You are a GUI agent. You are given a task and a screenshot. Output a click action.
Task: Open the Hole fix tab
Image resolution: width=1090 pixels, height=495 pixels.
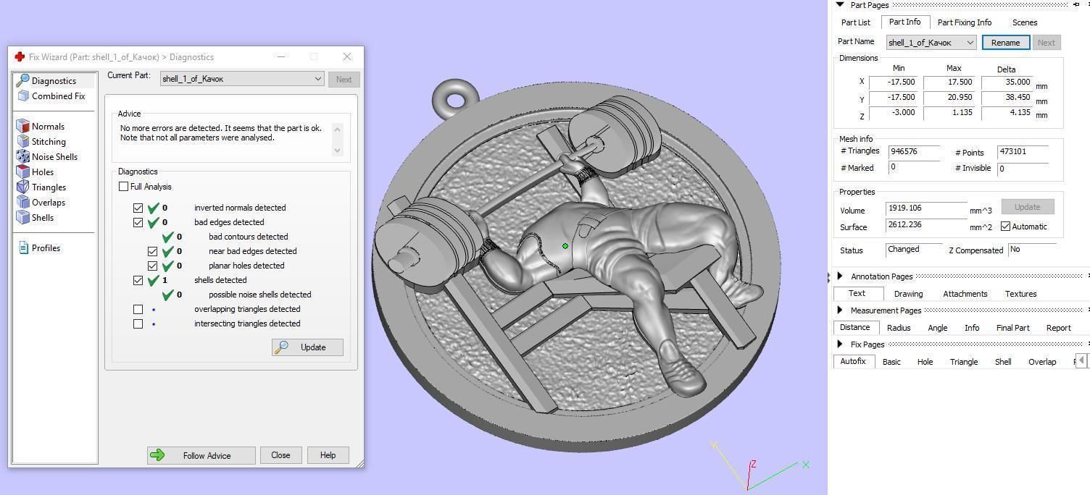(x=925, y=362)
